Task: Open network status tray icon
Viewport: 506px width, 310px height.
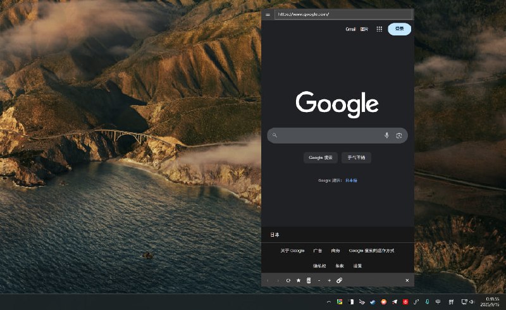Action: [464, 302]
